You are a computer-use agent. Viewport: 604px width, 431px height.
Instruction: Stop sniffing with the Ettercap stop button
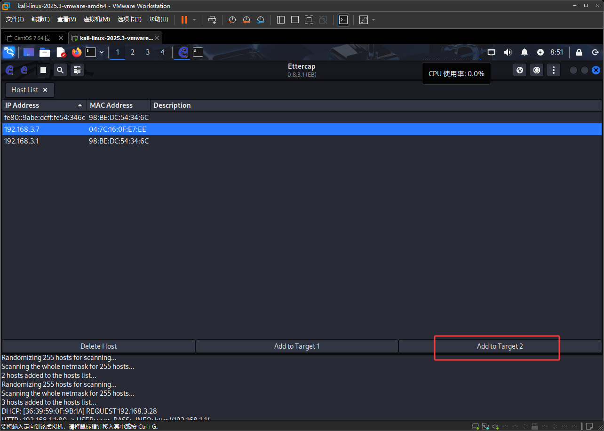pyautogui.click(x=43, y=70)
